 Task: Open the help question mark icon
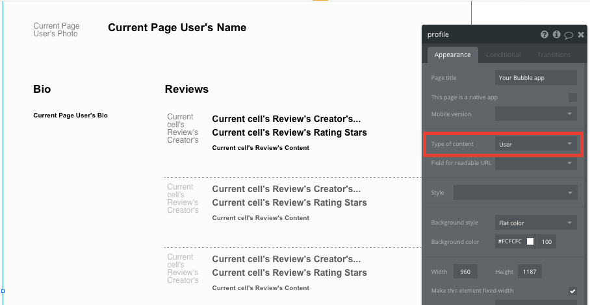click(x=544, y=34)
